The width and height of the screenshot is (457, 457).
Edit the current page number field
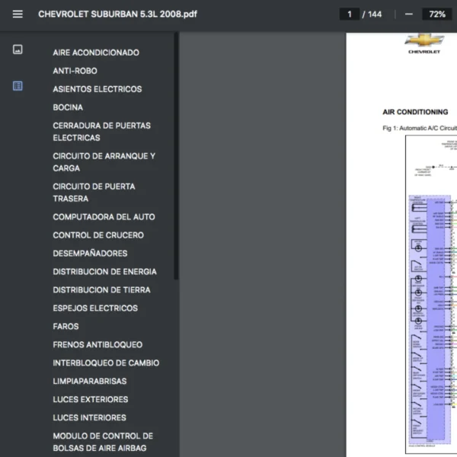click(x=349, y=14)
